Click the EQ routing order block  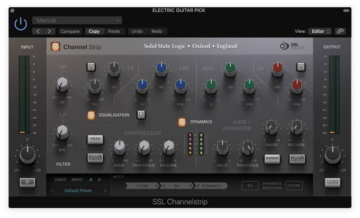(176, 186)
